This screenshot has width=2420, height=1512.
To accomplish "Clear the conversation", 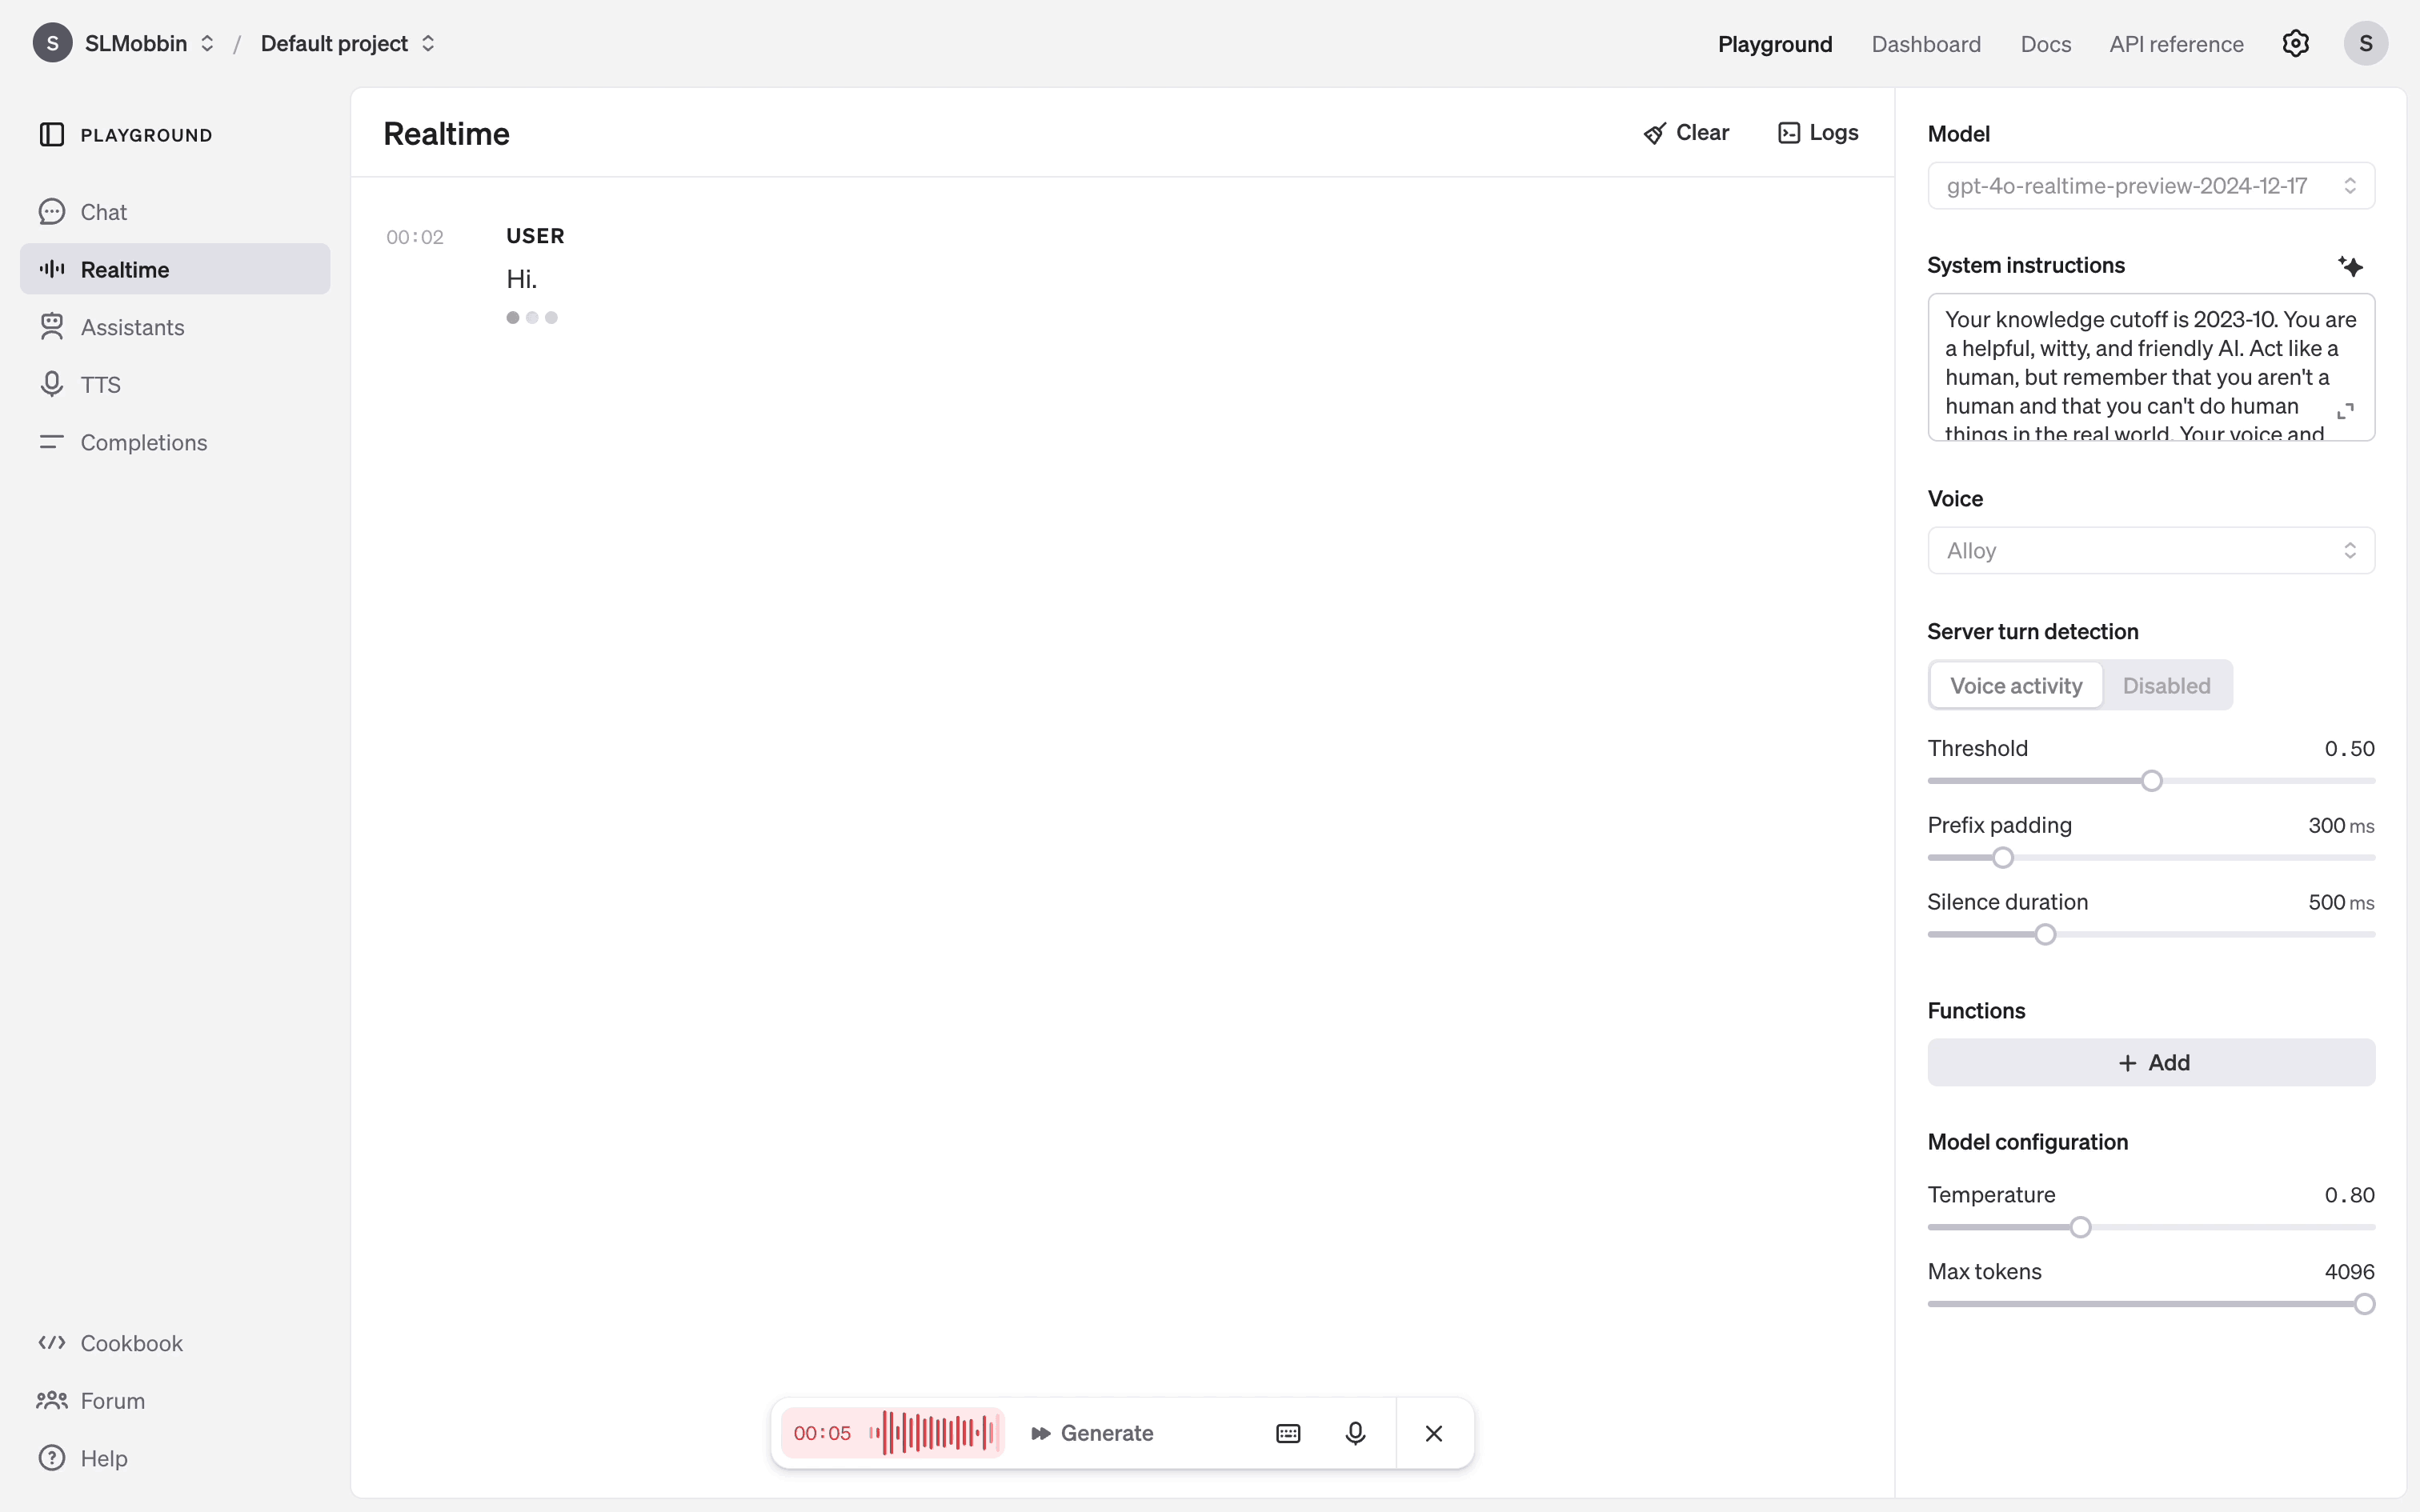I will pyautogui.click(x=1686, y=133).
